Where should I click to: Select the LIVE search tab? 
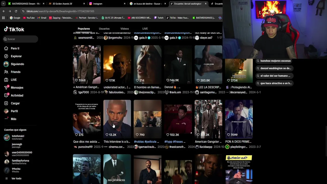[145, 29]
